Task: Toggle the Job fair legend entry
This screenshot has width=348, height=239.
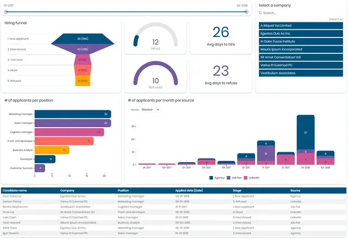Action: tap(234, 178)
